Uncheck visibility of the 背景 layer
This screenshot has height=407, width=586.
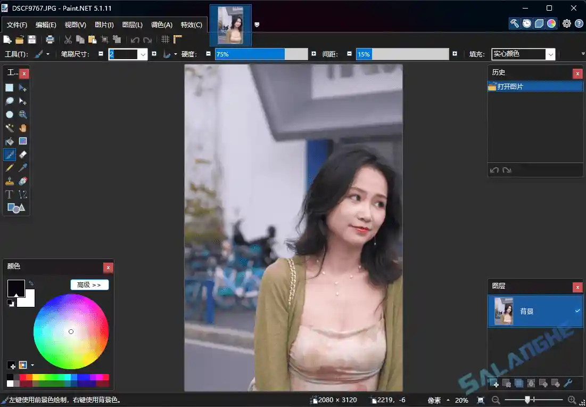tap(577, 311)
